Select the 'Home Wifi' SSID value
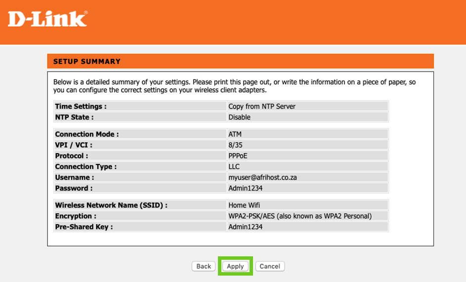 coord(244,205)
